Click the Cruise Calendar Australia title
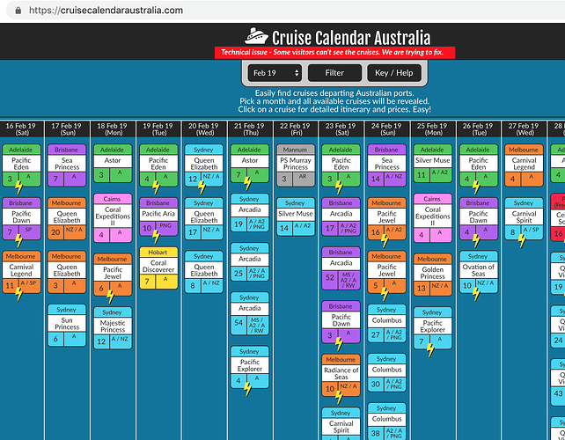Image resolution: width=565 pixels, height=440 pixels. (x=351, y=38)
